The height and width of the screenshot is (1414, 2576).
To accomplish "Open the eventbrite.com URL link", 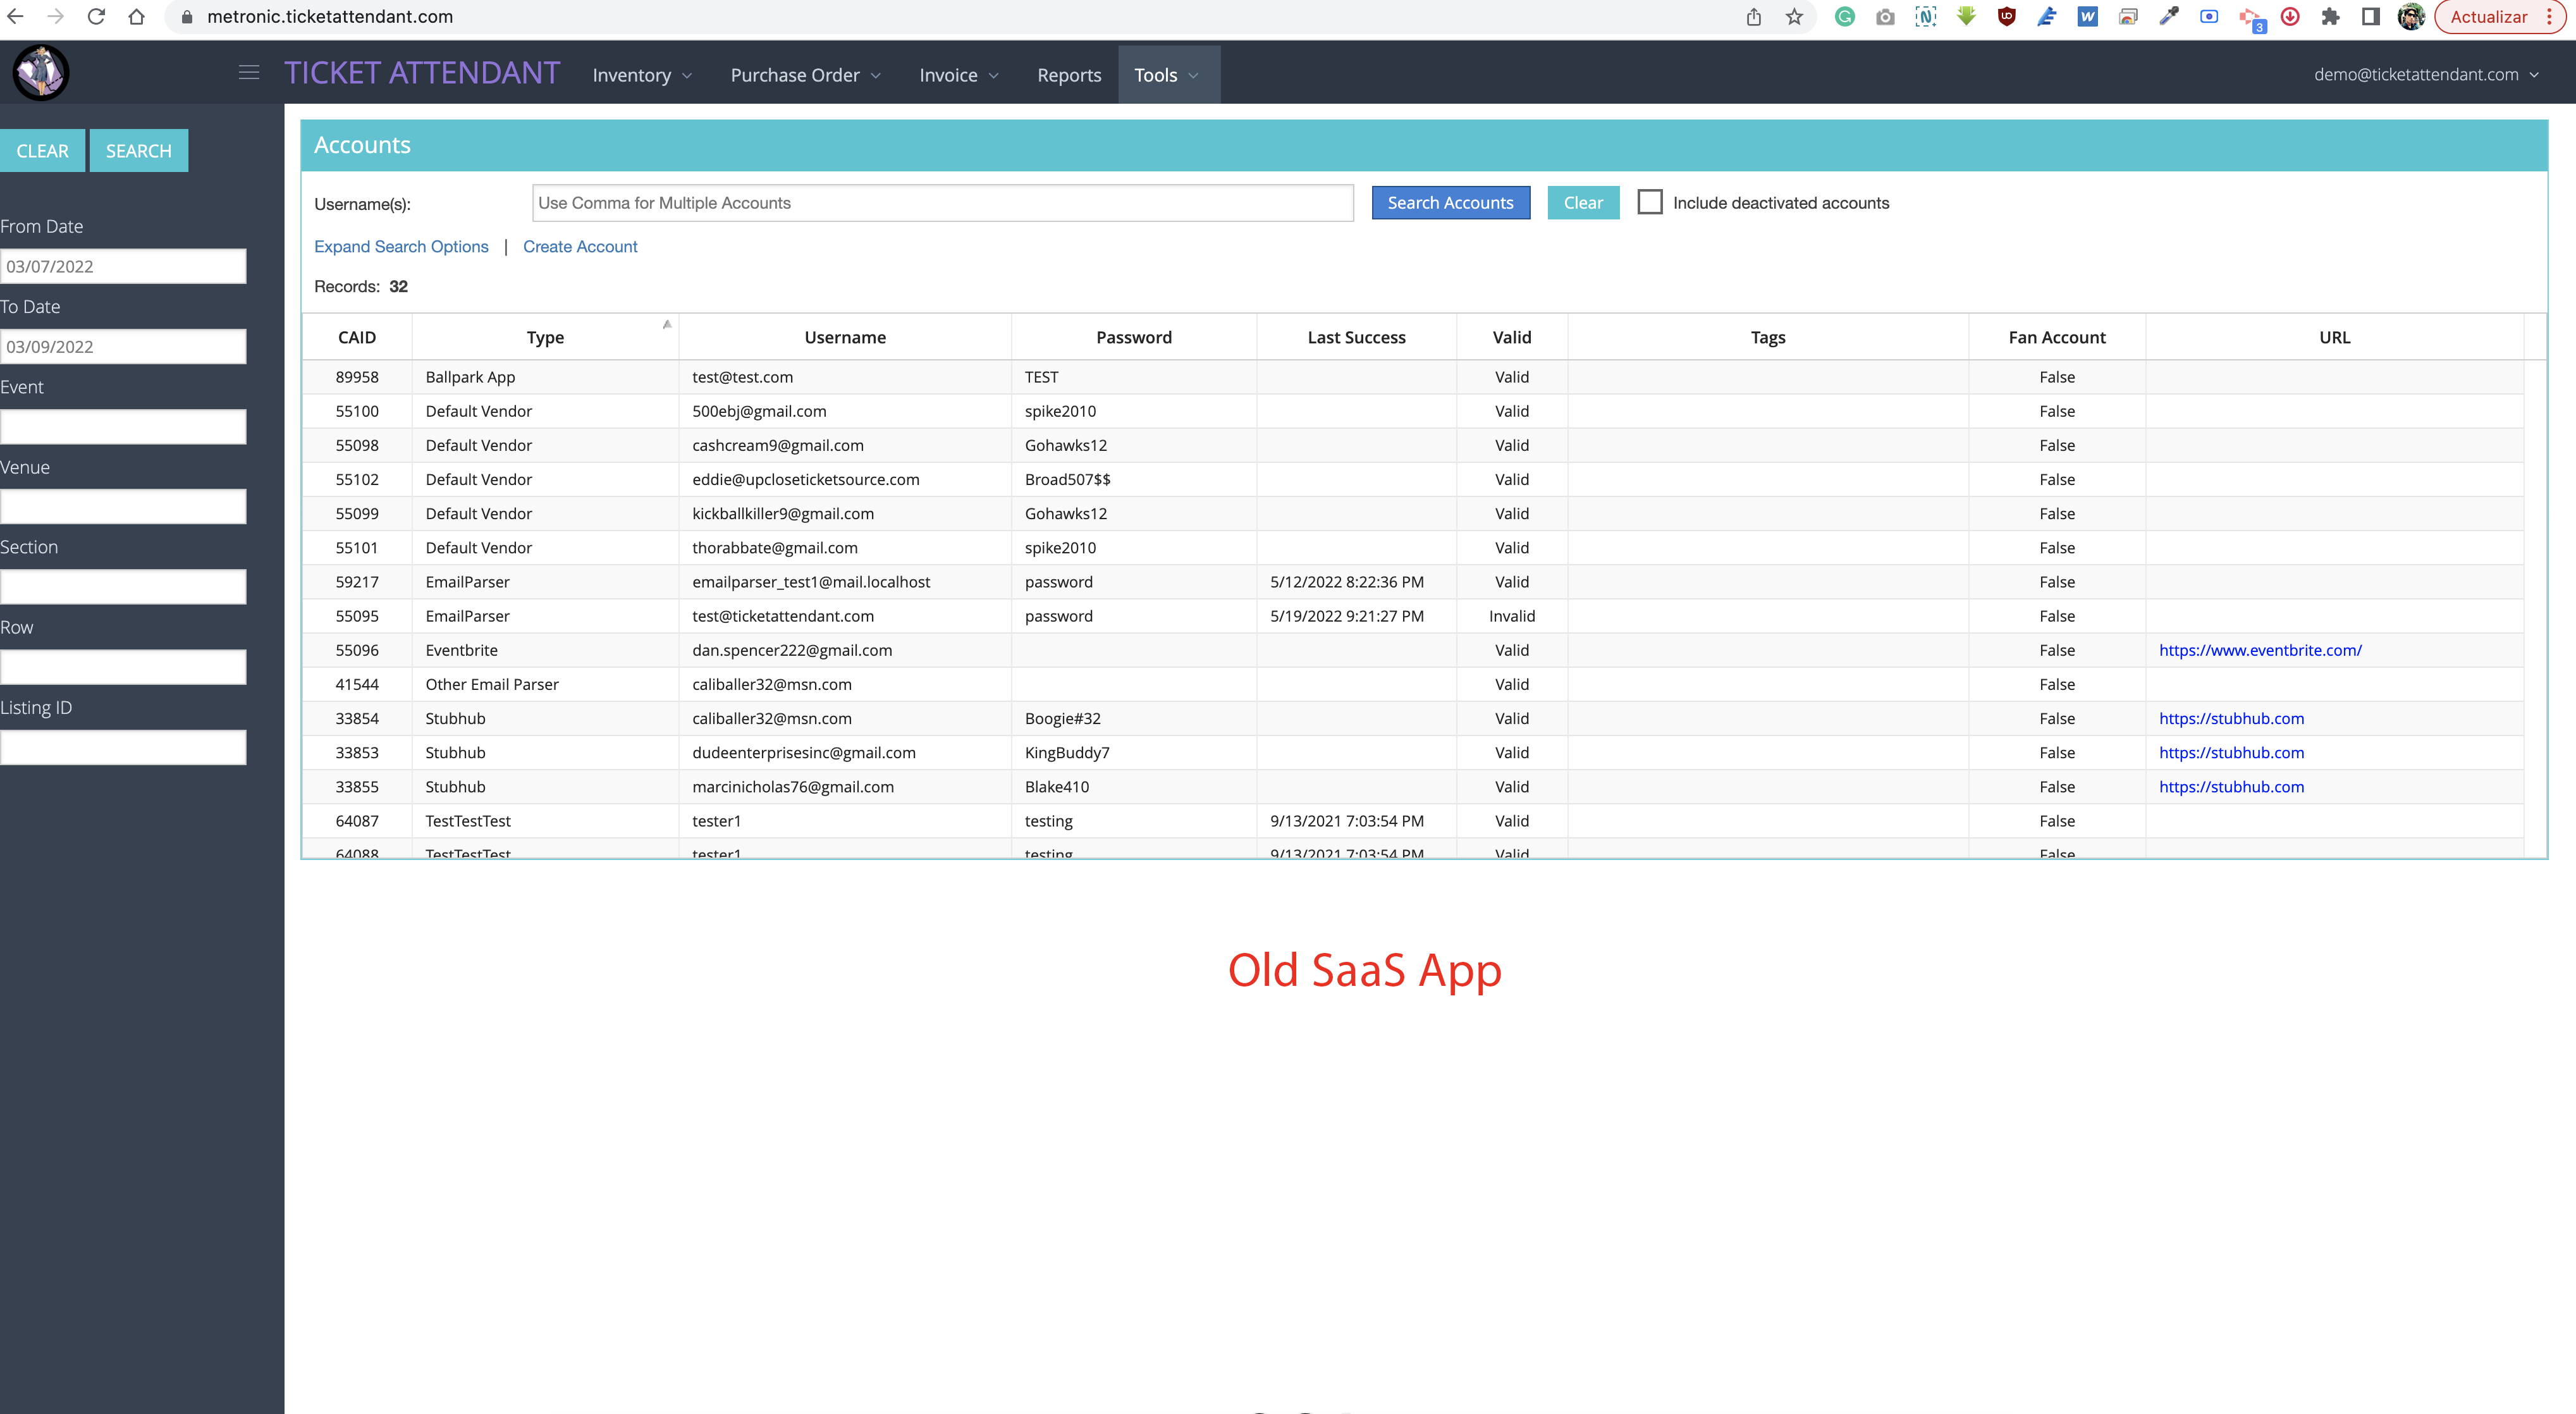I will 2260,650.
